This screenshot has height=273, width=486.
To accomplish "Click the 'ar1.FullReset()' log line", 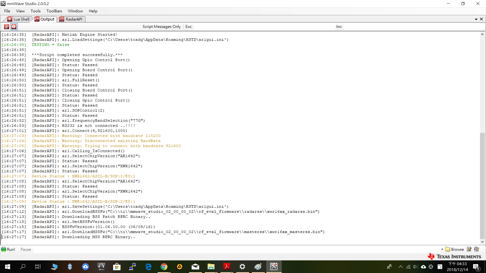I will click(x=80, y=80).
